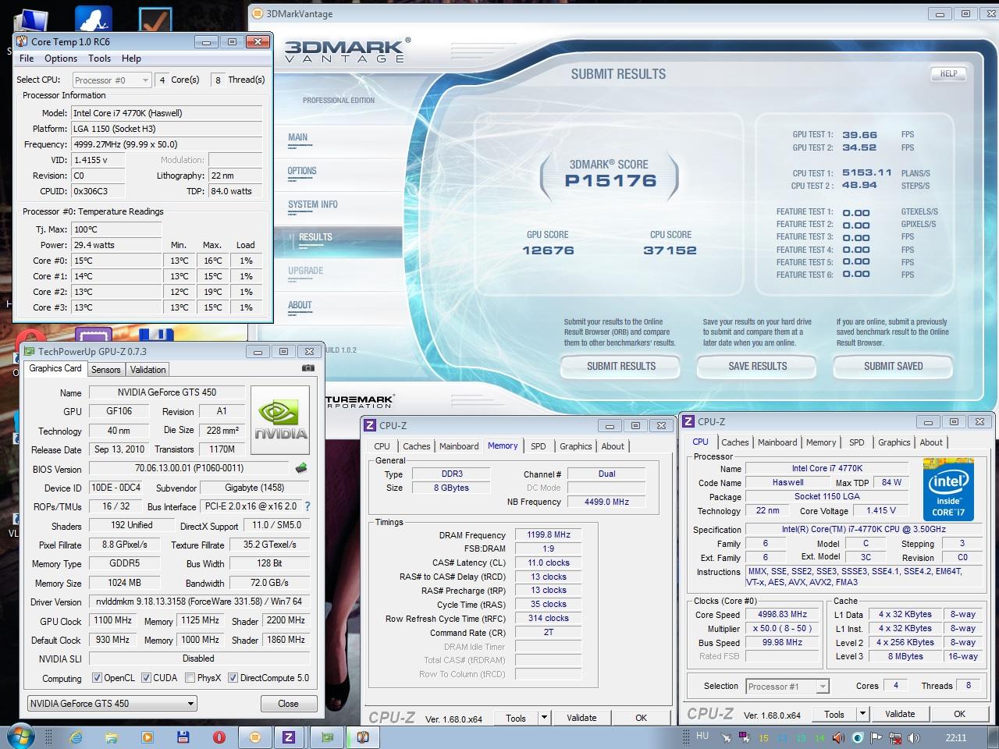Open the Options menu in Core Temp

(60, 59)
